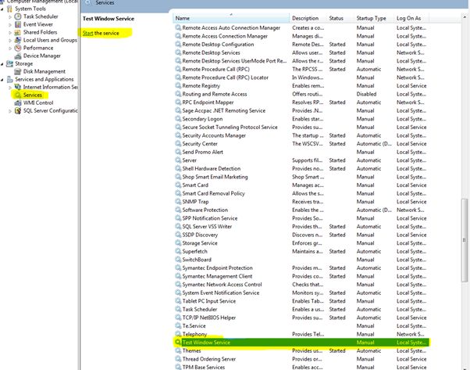The image size is (470, 370).
Task: Expand the Shared Folders tree node
Action: (x=10, y=32)
